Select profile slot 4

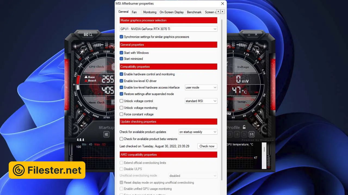(x=237, y=134)
